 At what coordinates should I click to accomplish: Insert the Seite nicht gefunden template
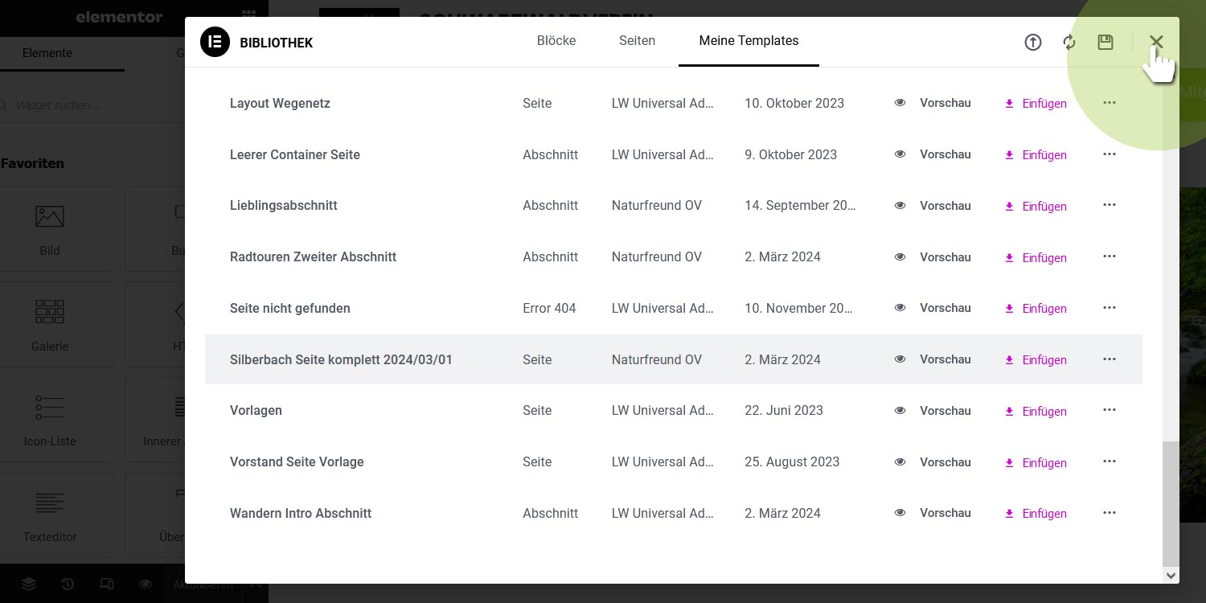pyautogui.click(x=1036, y=309)
